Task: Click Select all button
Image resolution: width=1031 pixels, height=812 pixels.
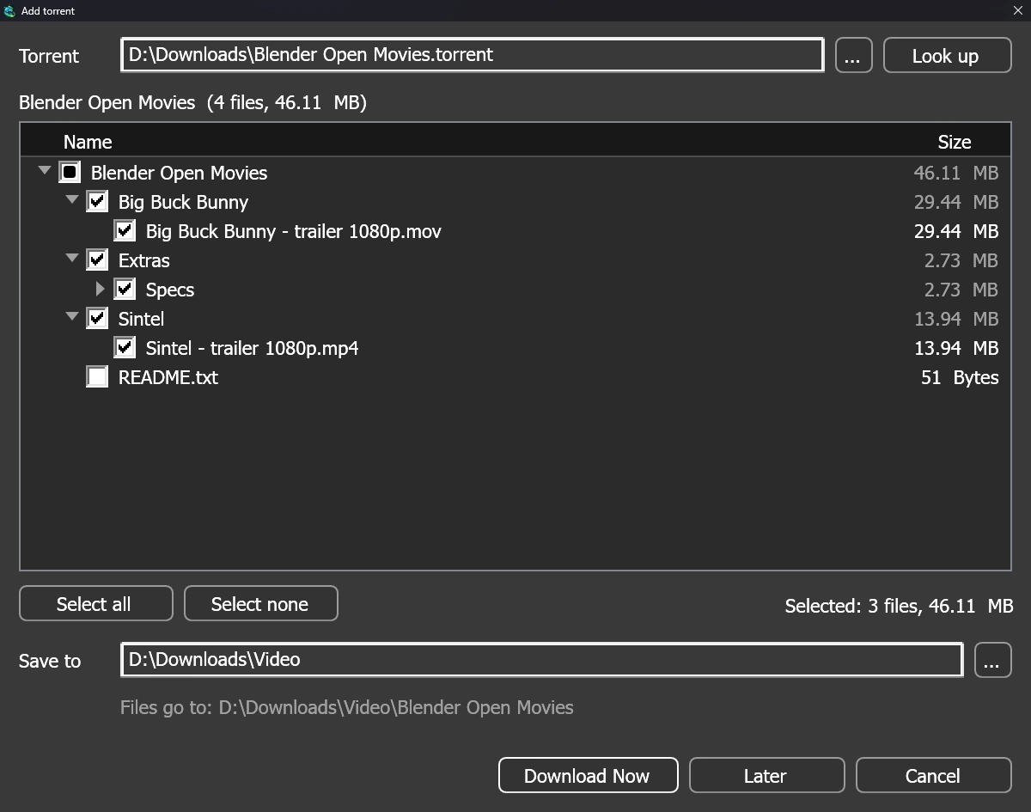Action: [95, 603]
